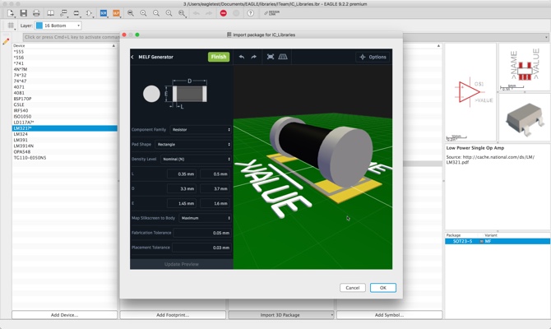Select the SOT23-5 package row
This screenshot has width=551, height=329.
[x=498, y=241]
